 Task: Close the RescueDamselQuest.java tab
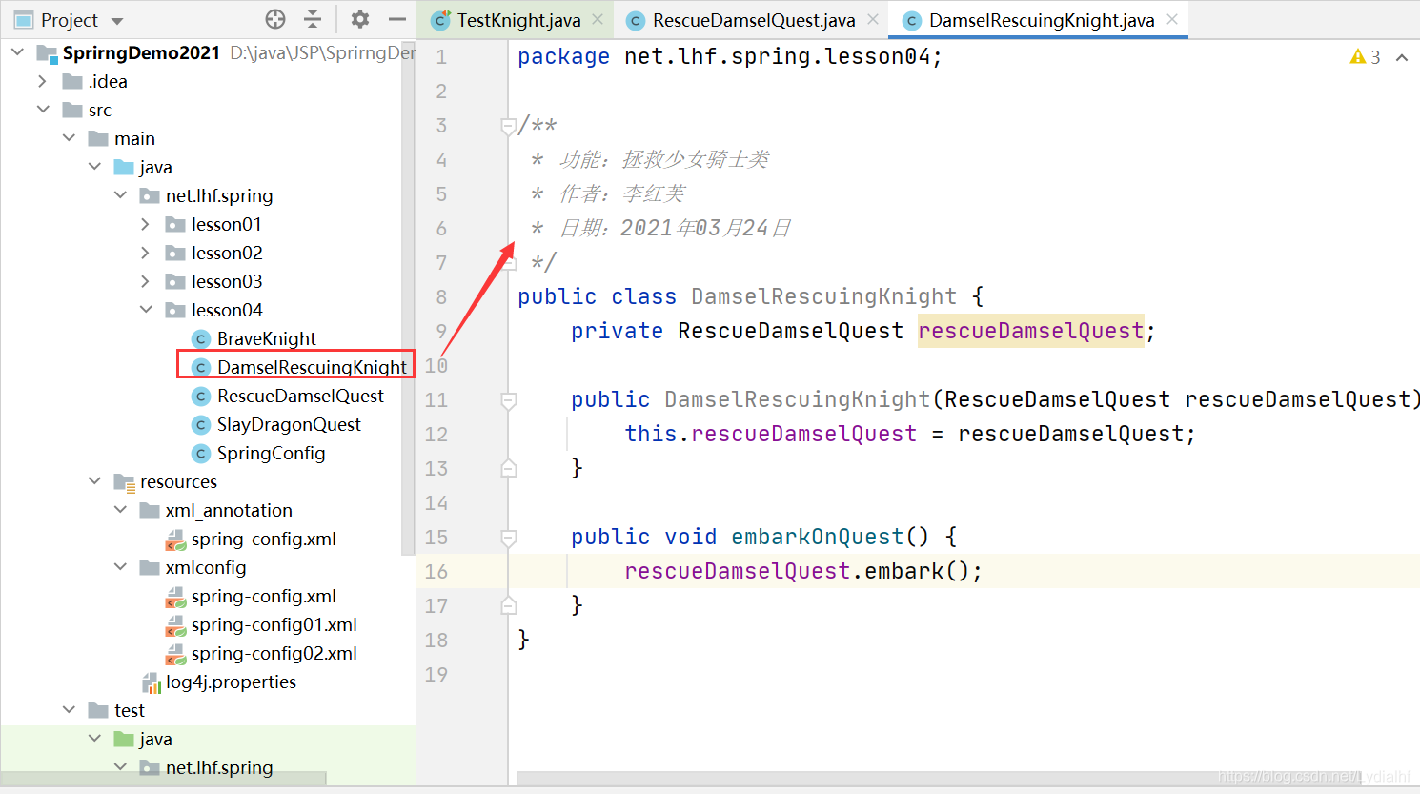pos(873,19)
